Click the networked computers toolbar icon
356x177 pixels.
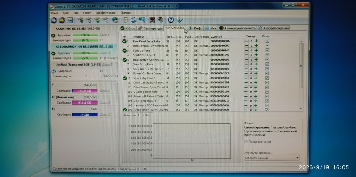click(x=142, y=20)
